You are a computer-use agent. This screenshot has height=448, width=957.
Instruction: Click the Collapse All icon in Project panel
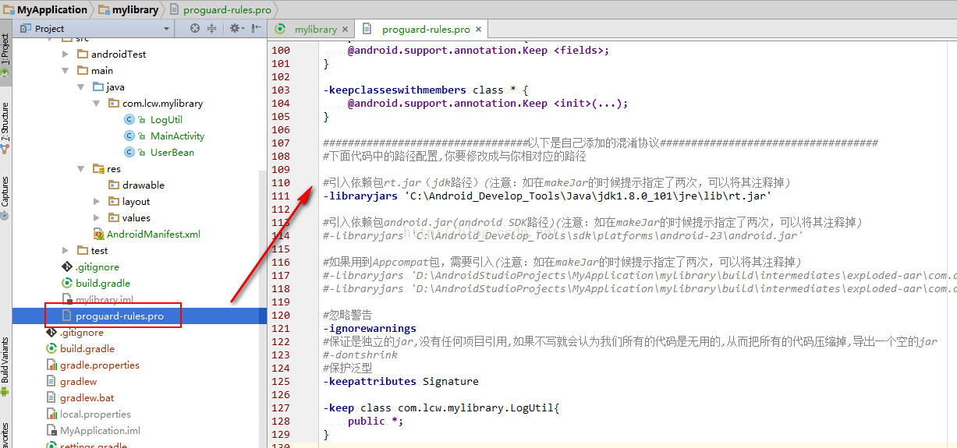pyautogui.click(x=212, y=28)
